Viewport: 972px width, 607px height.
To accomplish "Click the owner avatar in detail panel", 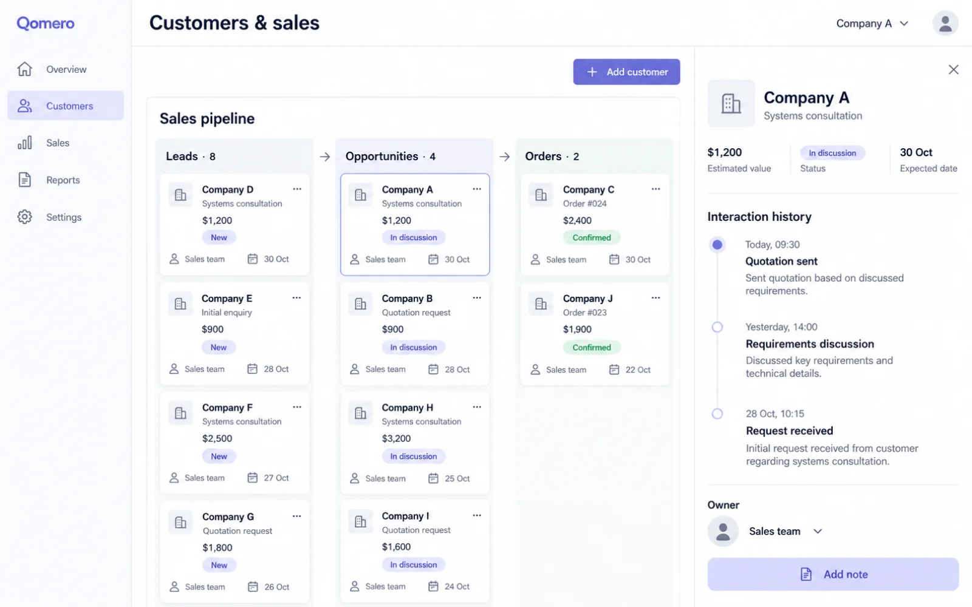I will click(x=723, y=531).
